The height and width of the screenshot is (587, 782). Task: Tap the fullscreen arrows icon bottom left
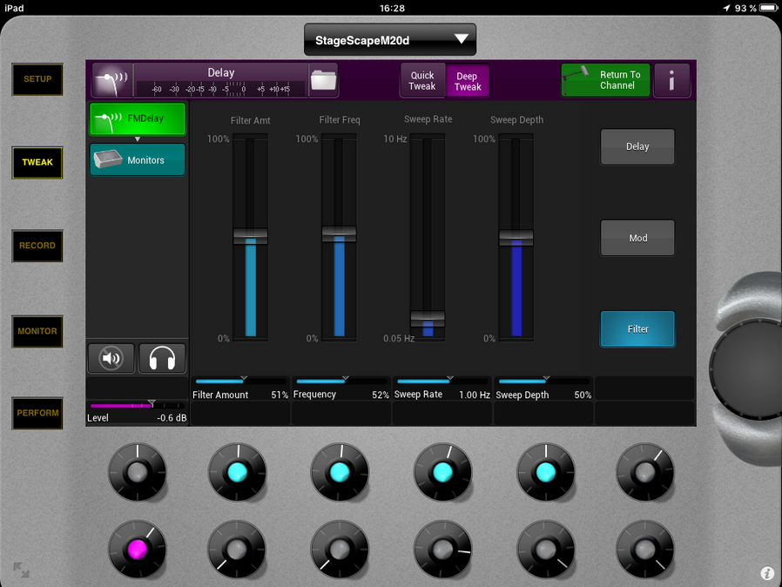21,570
